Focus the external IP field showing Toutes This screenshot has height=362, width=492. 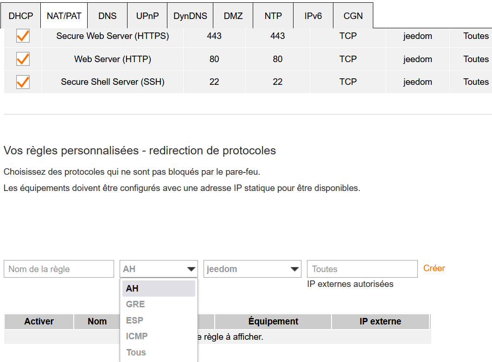(x=362, y=269)
